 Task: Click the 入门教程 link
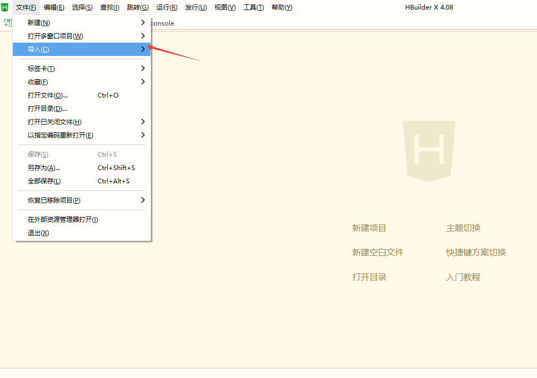click(x=463, y=277)
